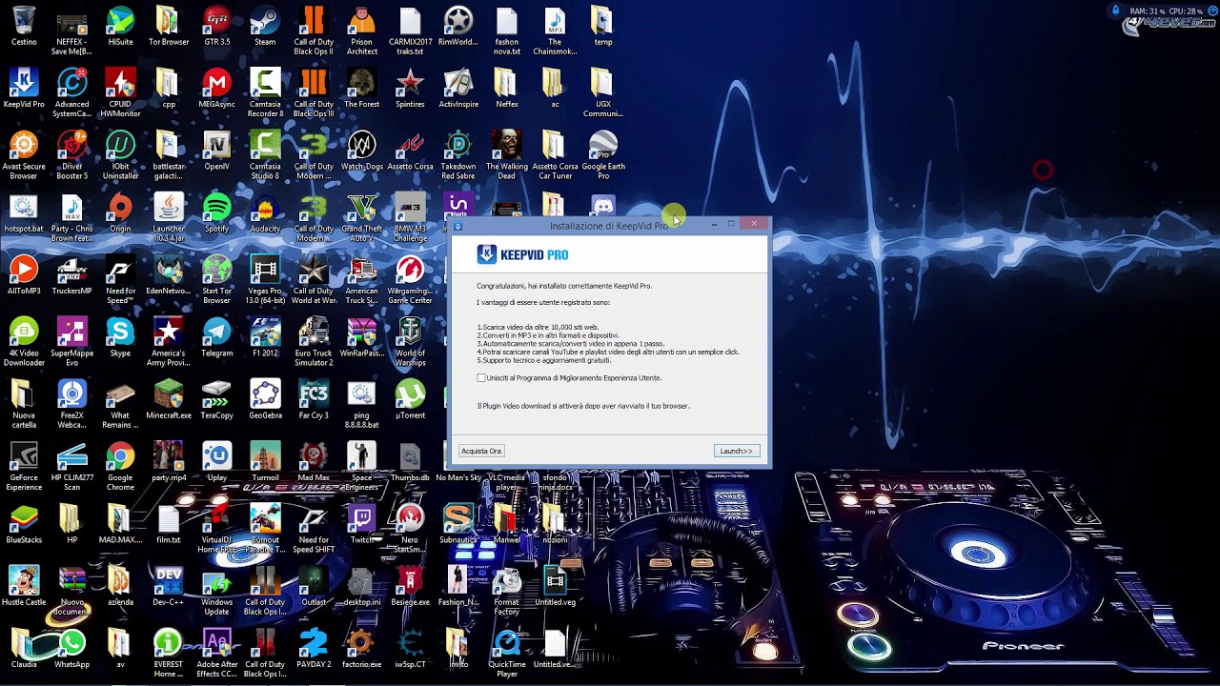Select the ActivInspire icon
Image resolution: width=1220 pixels, height=686 pixels.
pyautogui.click(x=458, y=84)
